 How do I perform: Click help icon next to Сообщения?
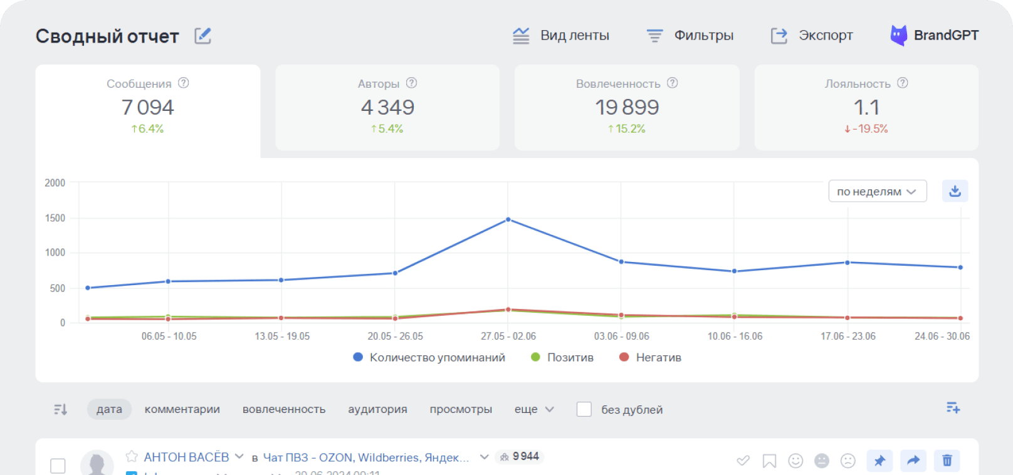pos(184,83)
